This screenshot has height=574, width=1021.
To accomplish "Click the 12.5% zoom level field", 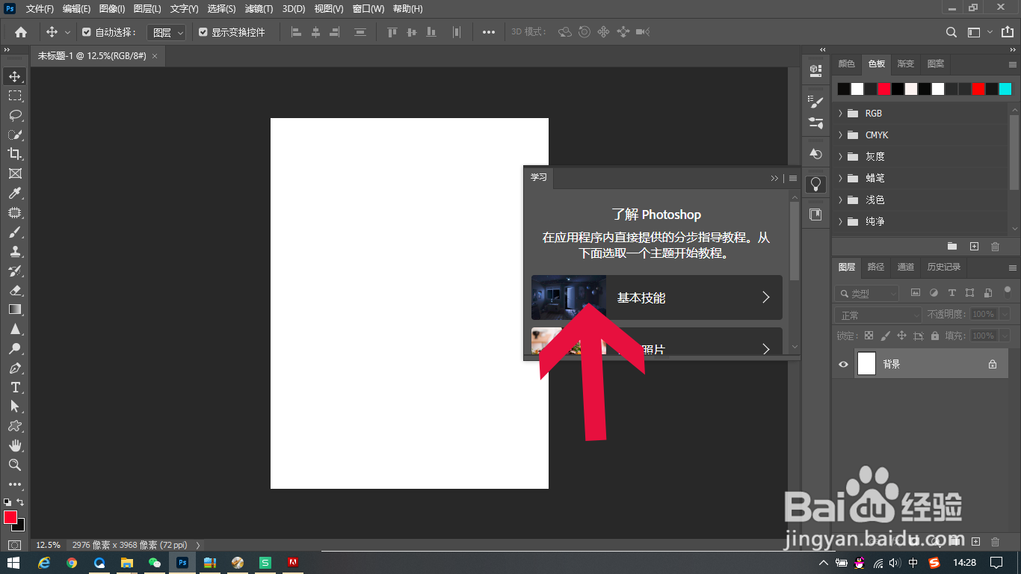I will tap(48, 545).
